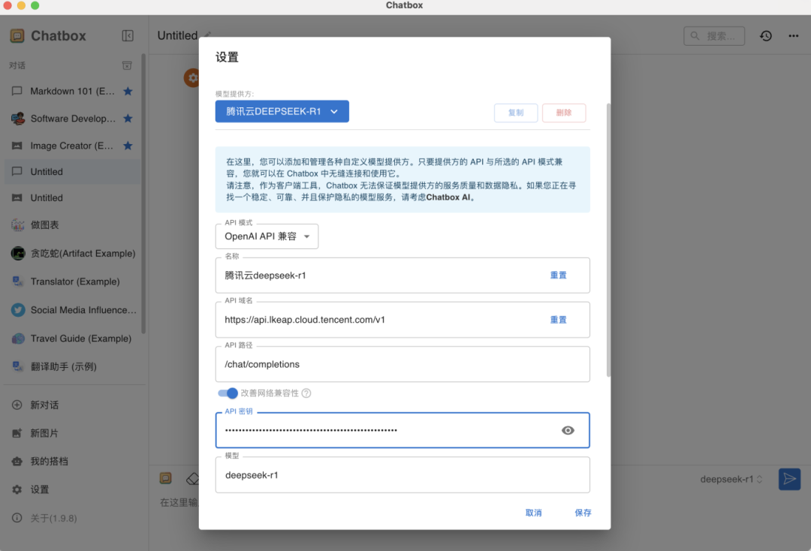The width and height of the screenshot is (811, 551).
Task: Open deepseek-r1 model selector at bottom right
Action: point(731,479)
